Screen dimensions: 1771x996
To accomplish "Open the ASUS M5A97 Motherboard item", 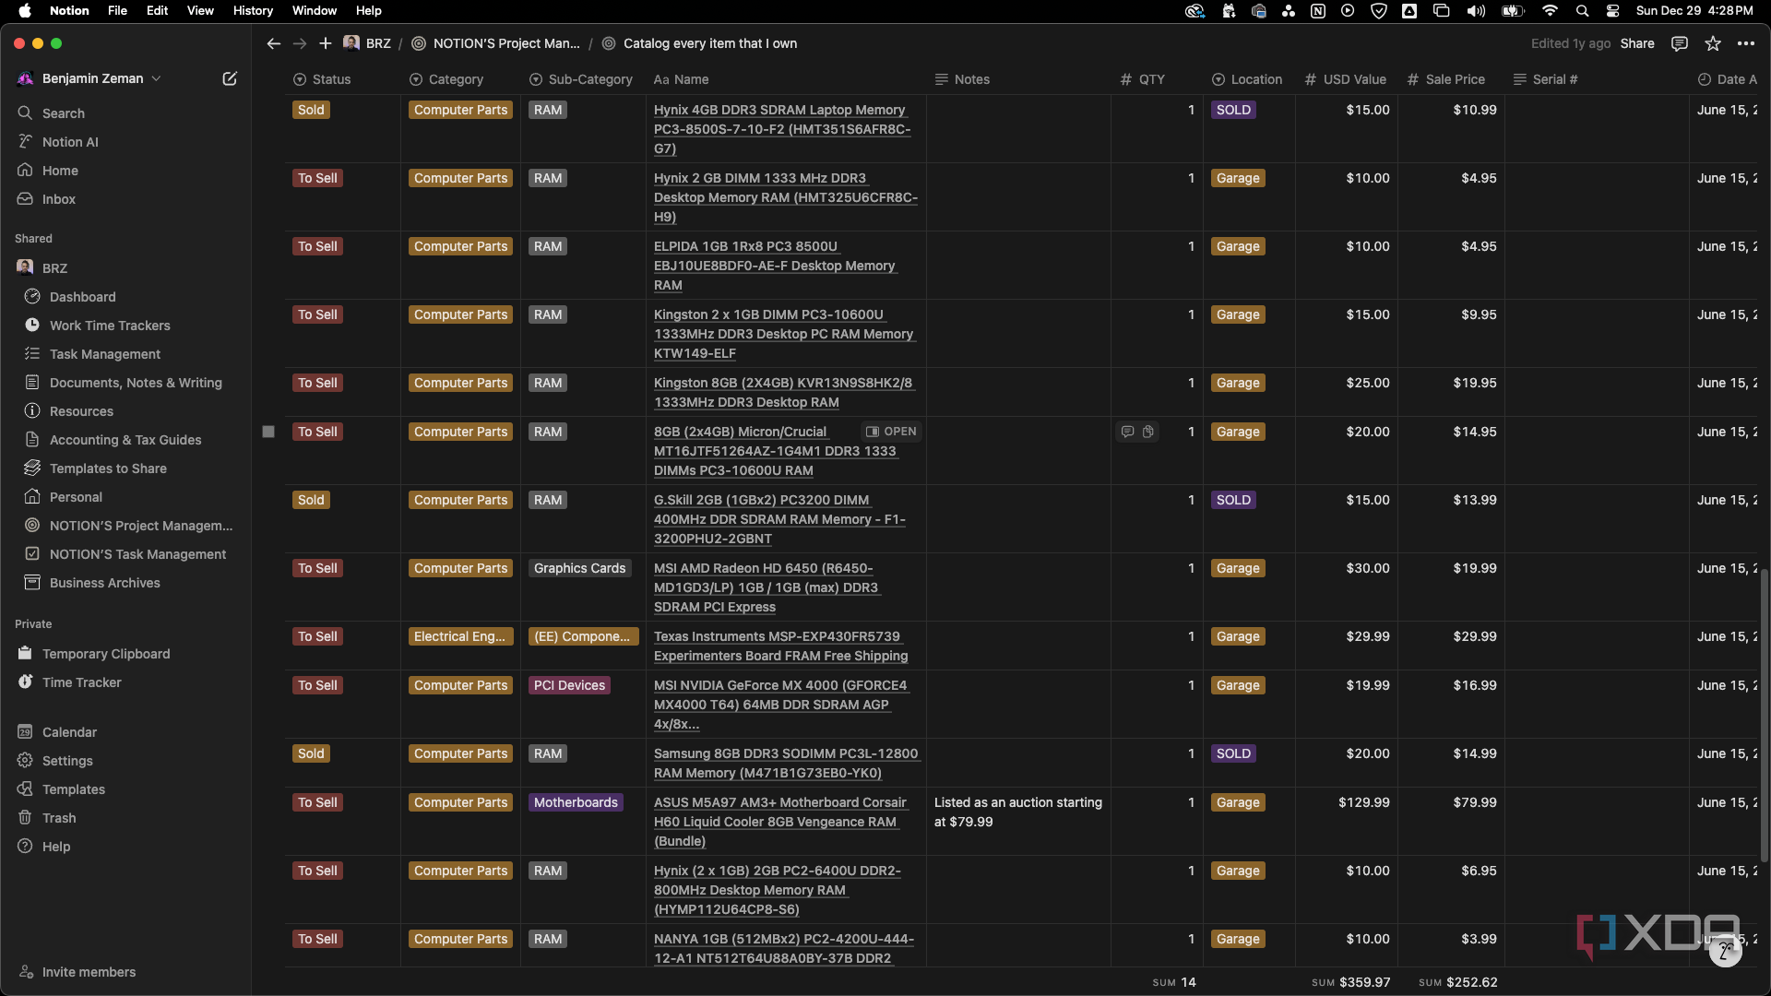I will 780,822.
